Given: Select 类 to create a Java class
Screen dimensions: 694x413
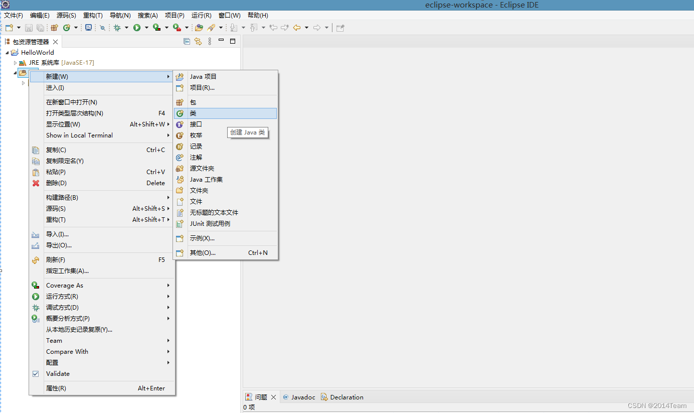Looking at the screenshot, I should (193, 113).
